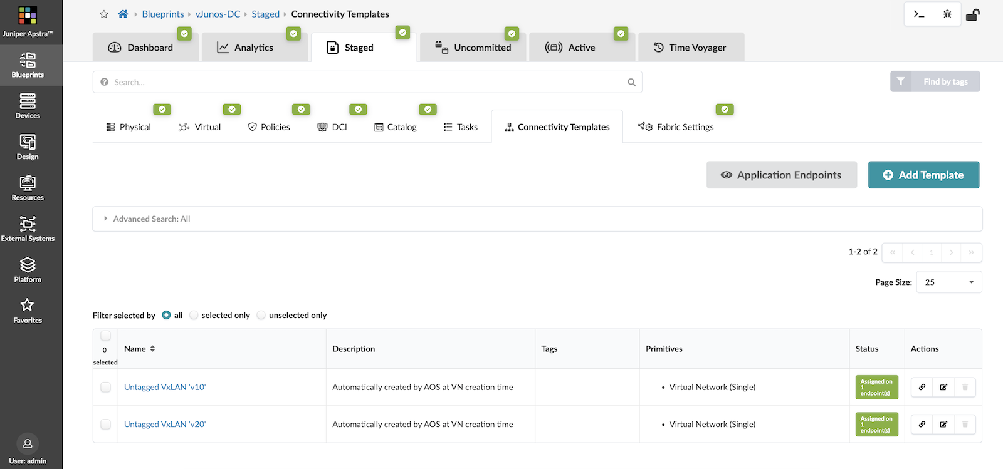Open Resources section in sidebar
The width and height of the screenshot is (1003, 469).
coord(28,188)
